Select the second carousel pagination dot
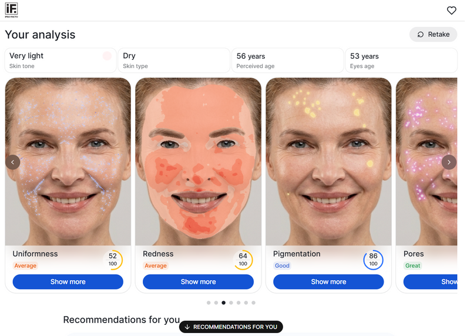470x336 pixels. pos(216,303)
